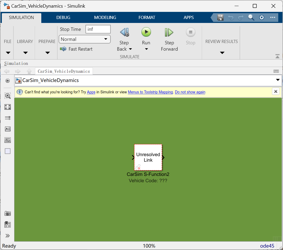Screen dimensions: 283x250
Task: Click the ode45 solver link
Action: point(267,246)
